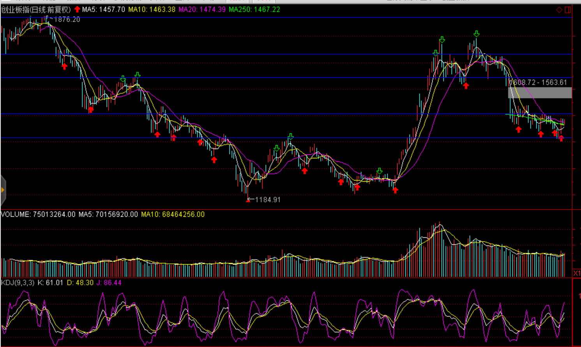Click the MA10 1463.38 indicator label
The height and width of the screenshot is (347, 581).
point(152,9)
